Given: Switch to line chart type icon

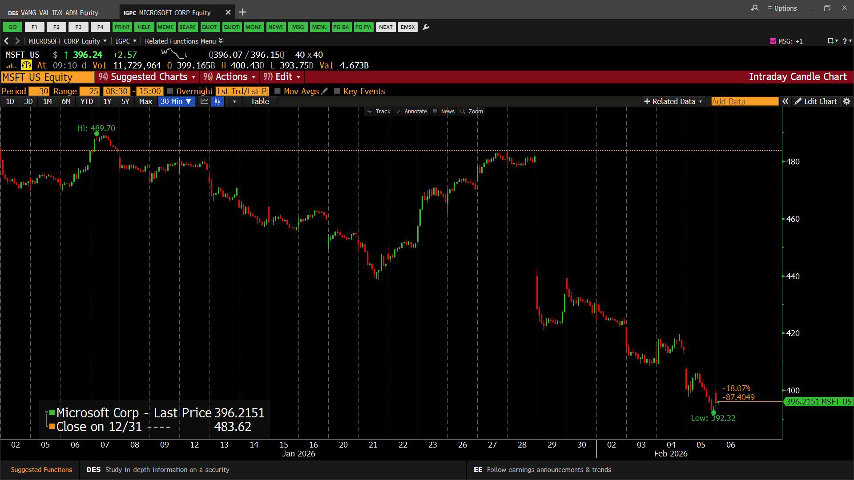Looking at the screenshot, I should tap(204, 101).
